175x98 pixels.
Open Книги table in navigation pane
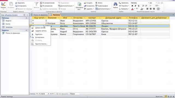[8, 24]
